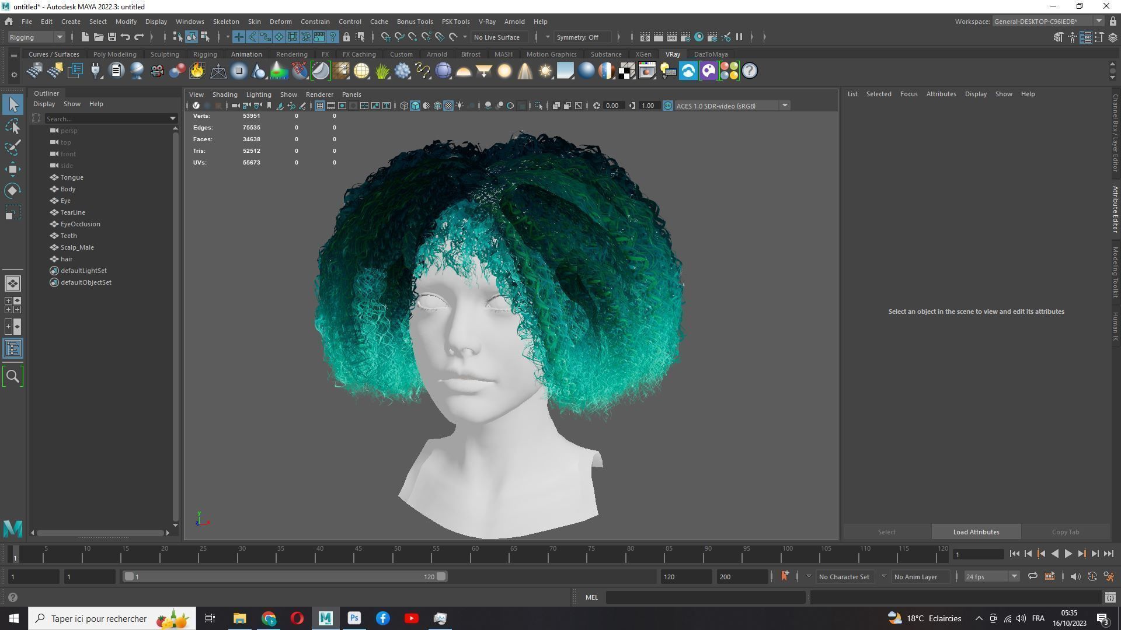The width and height of the screenshot is (1121, 630).
Task: Click the V-Ray fire shelf icon
Action: click(197, 71)
